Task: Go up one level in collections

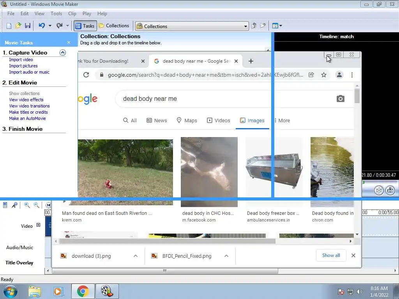Action: click(x=254, y=26)
